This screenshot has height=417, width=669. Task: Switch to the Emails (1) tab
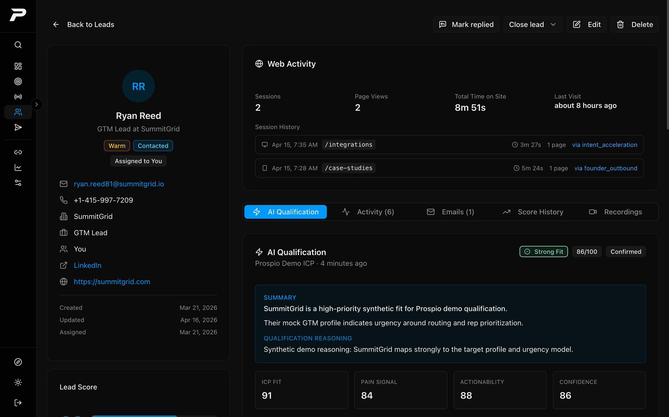click(x=450, y=212)
